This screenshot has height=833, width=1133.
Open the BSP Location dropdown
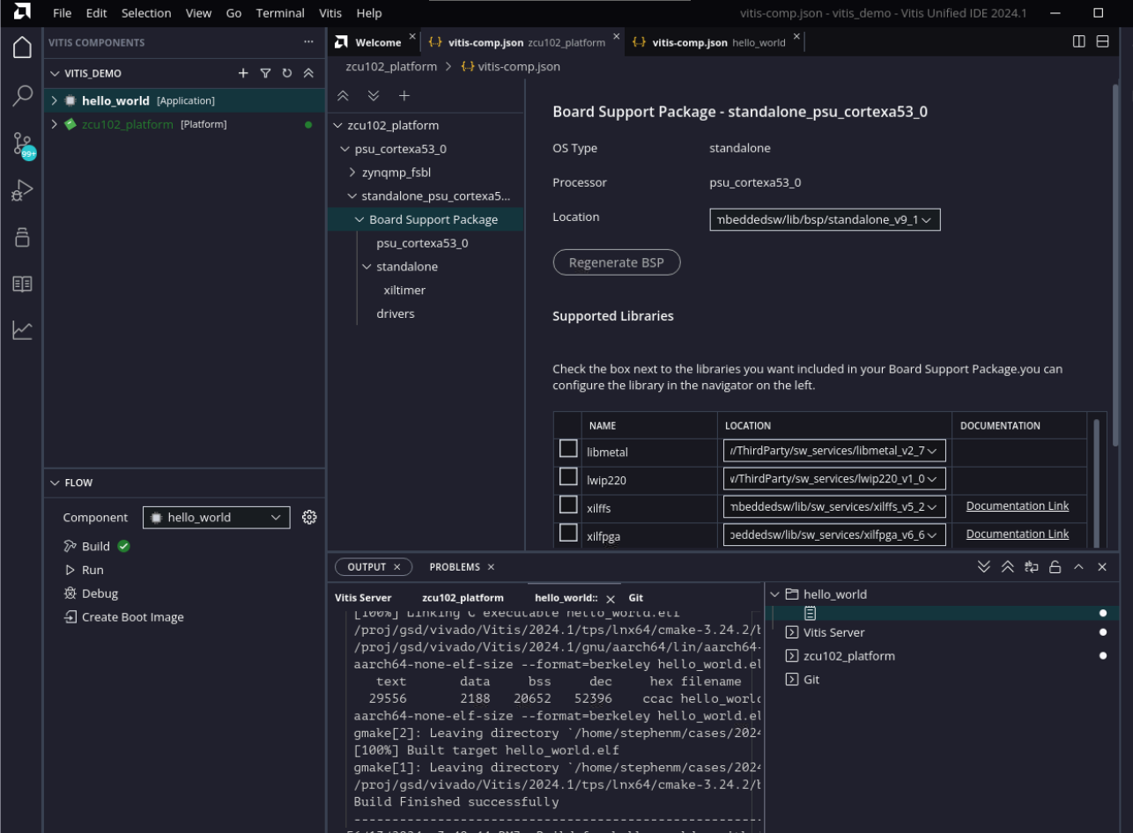[x=825, y=219]
